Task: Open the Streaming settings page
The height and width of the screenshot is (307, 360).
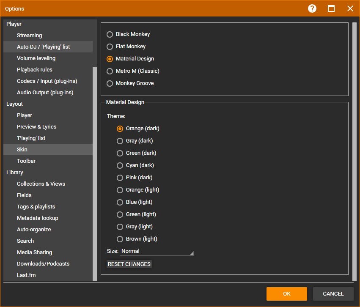Action: coord(29,36)
